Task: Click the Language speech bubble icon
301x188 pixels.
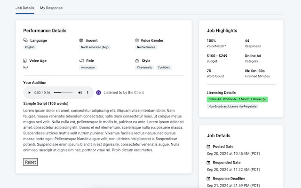Action: 25,40
